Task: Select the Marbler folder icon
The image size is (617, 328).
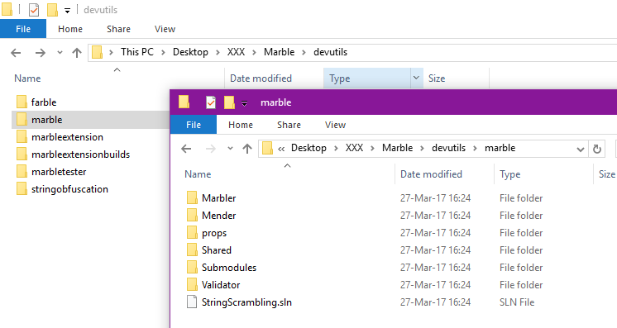Action: pos(192,197)
